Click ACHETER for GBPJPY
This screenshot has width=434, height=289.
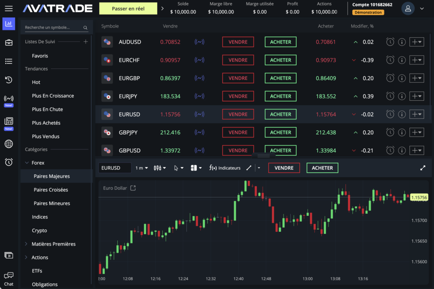[281, 132]
